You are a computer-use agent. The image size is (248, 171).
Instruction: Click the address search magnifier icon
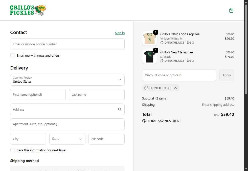tap(120, 109)
